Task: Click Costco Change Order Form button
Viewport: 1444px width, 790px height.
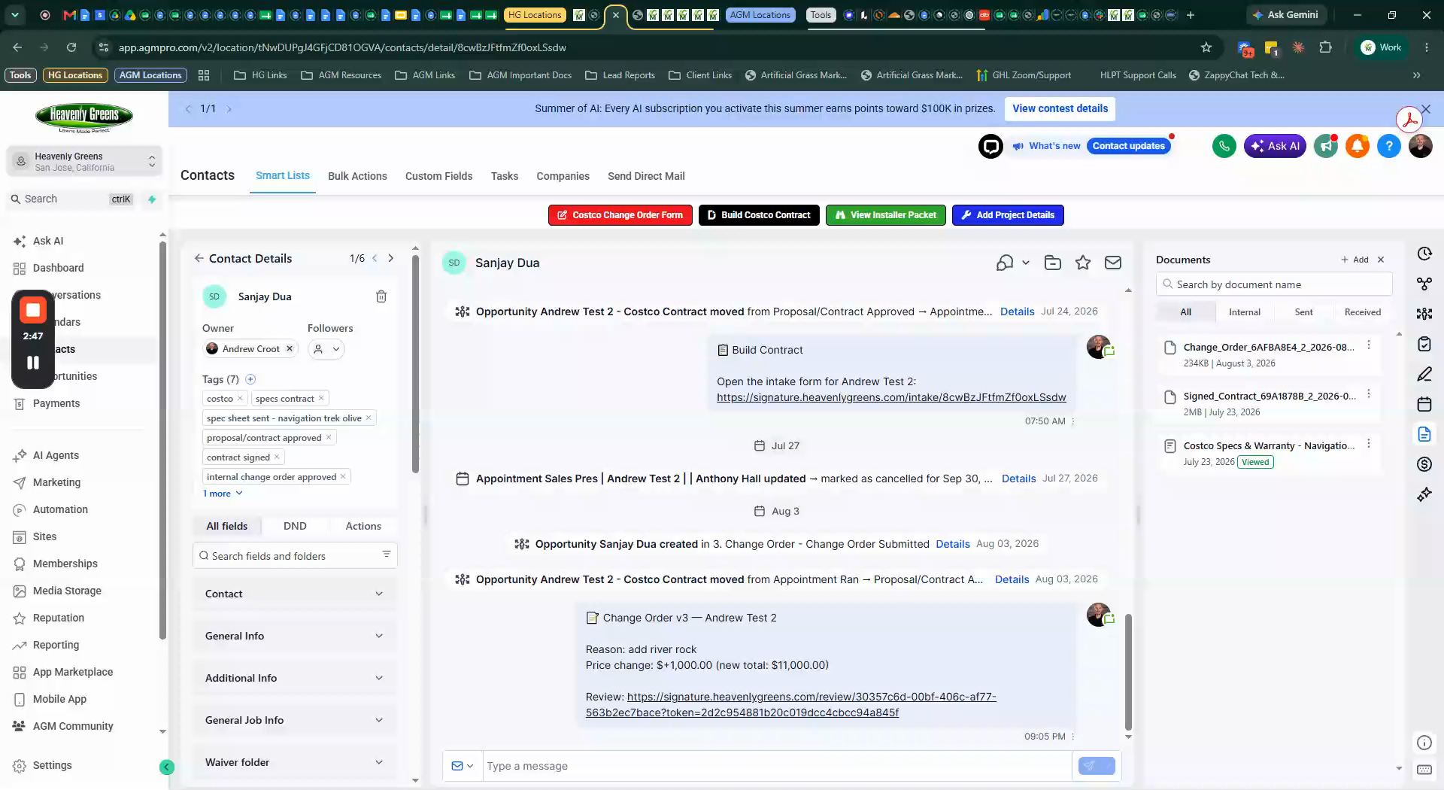Action: 620,215
